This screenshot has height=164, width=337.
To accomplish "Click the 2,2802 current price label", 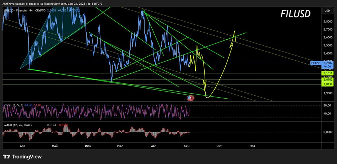I will 327,63.
